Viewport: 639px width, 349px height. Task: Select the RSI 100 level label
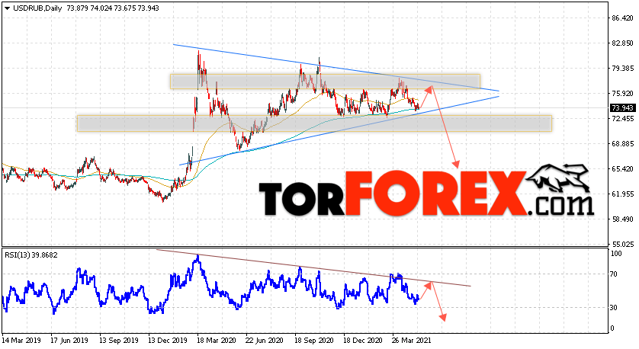(x=617, y=254)
